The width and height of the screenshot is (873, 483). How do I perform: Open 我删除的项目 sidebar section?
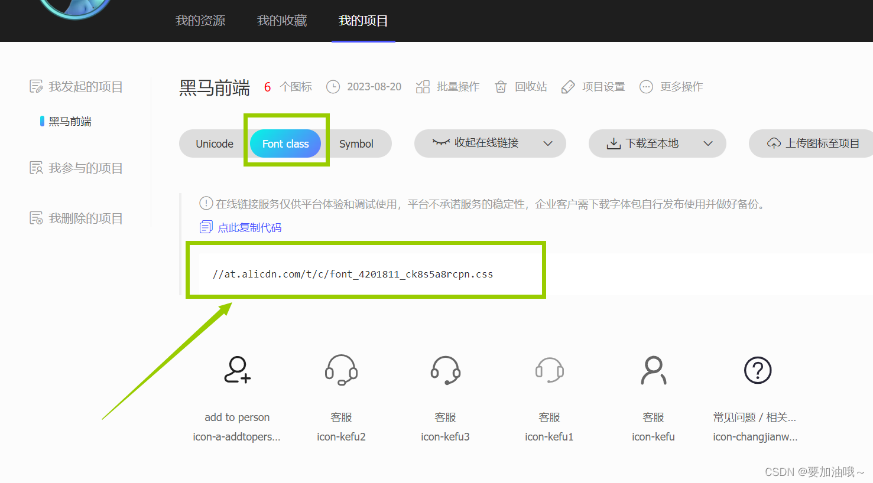tap(86, 218)
